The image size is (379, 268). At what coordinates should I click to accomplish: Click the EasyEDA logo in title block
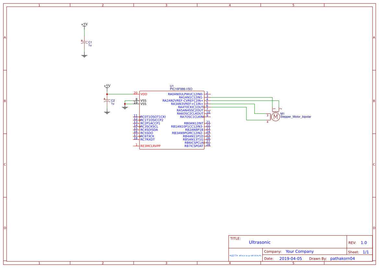[245, 256]
